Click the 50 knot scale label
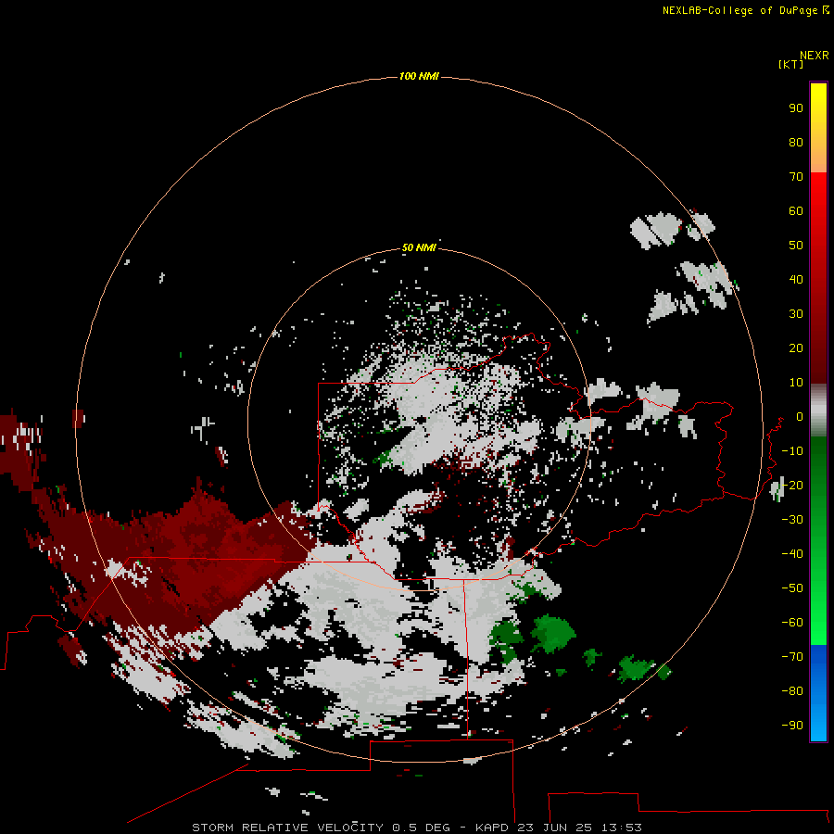 [796, 246]
